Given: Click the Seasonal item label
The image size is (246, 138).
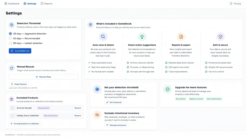Looking at the screenshot, I should pos(44,108).
